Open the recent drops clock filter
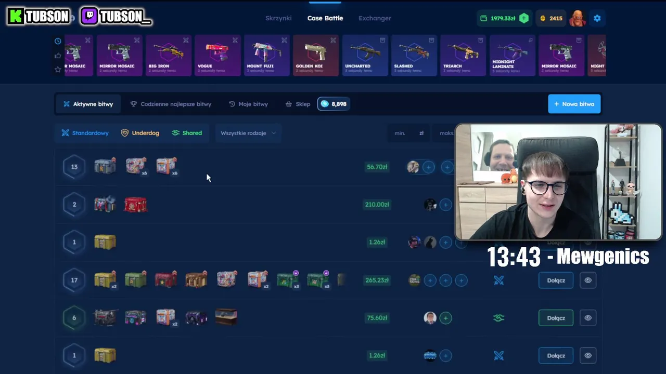This screenshot has width=666, height=374. click(x=58, y=41)
